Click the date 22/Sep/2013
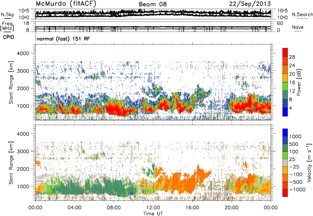313x216 pixels. (250, 4)
